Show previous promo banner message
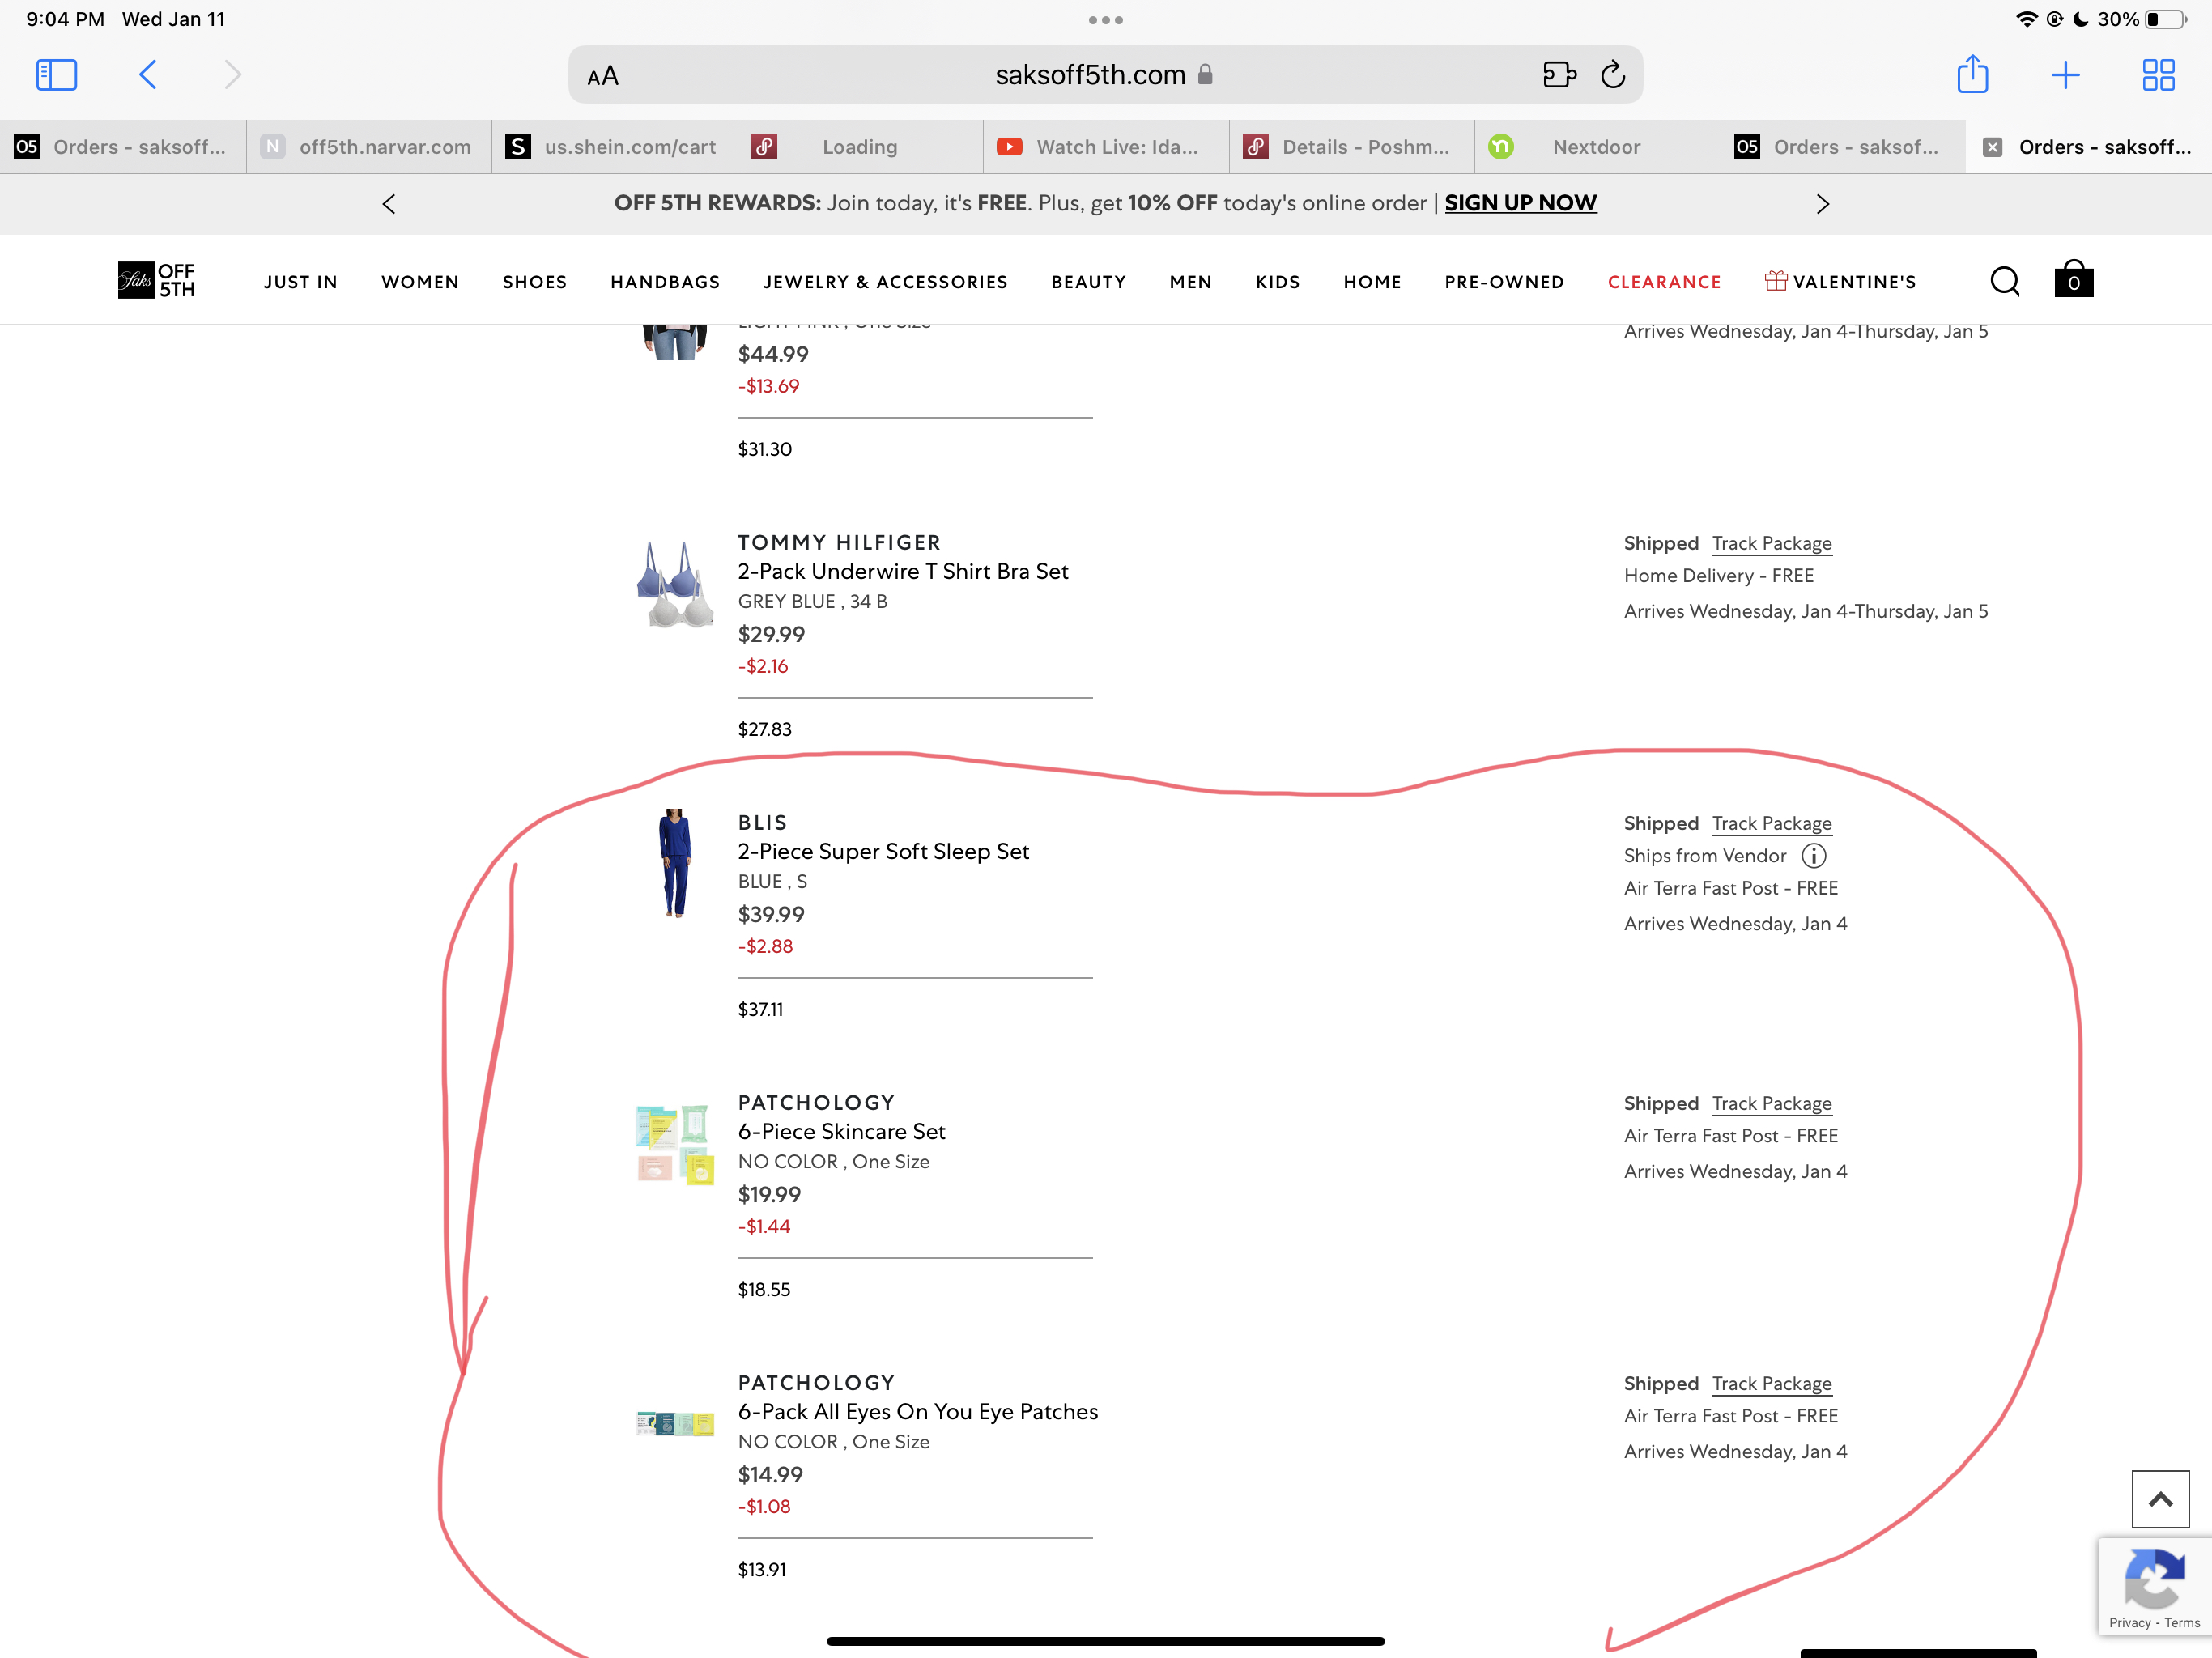The width and height of the screenshot is (2212, 1658). point(389,204)
